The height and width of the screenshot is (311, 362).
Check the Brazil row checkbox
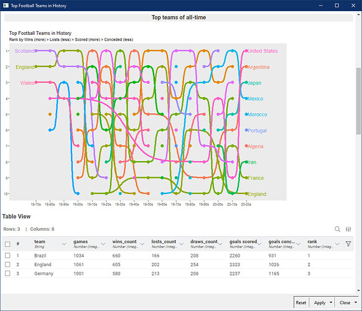click(7, 256)
